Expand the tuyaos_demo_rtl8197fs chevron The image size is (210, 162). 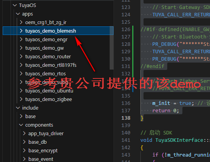click(21, 65)
